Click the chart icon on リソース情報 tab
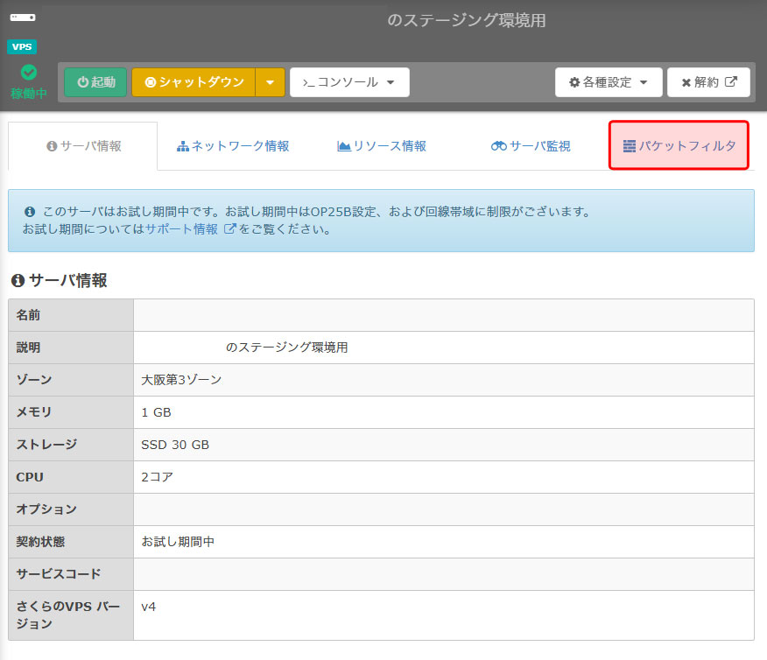This screenshot has height=660, width=767. point(344,146)
